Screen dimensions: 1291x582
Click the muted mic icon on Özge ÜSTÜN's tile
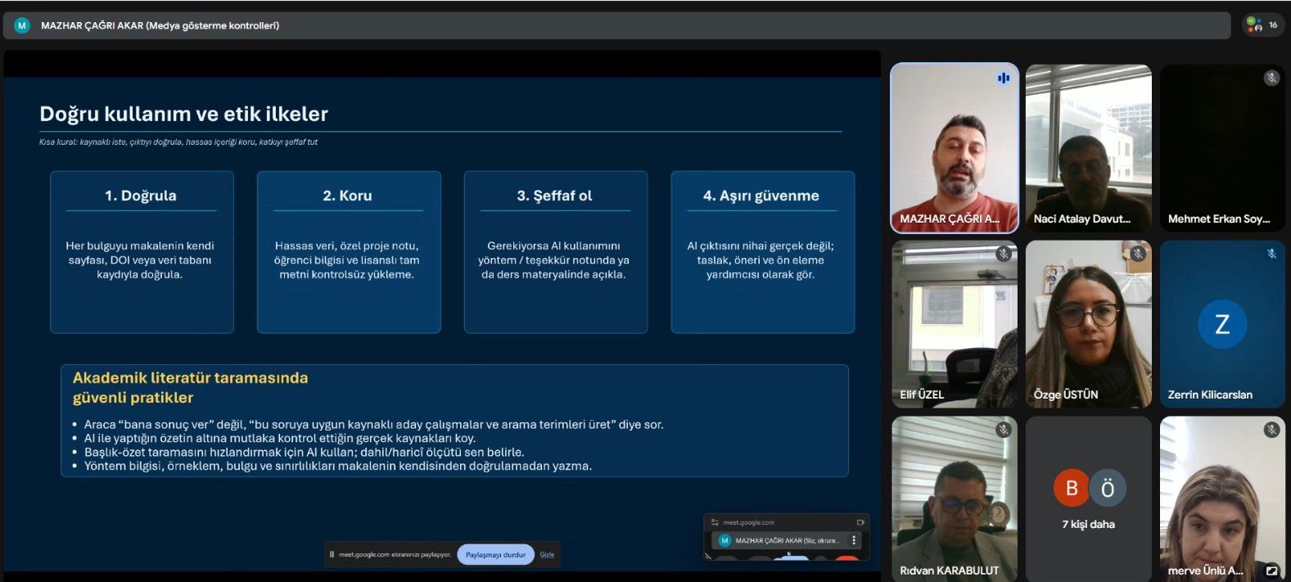pyautogui.click(x=1137, y=254)
